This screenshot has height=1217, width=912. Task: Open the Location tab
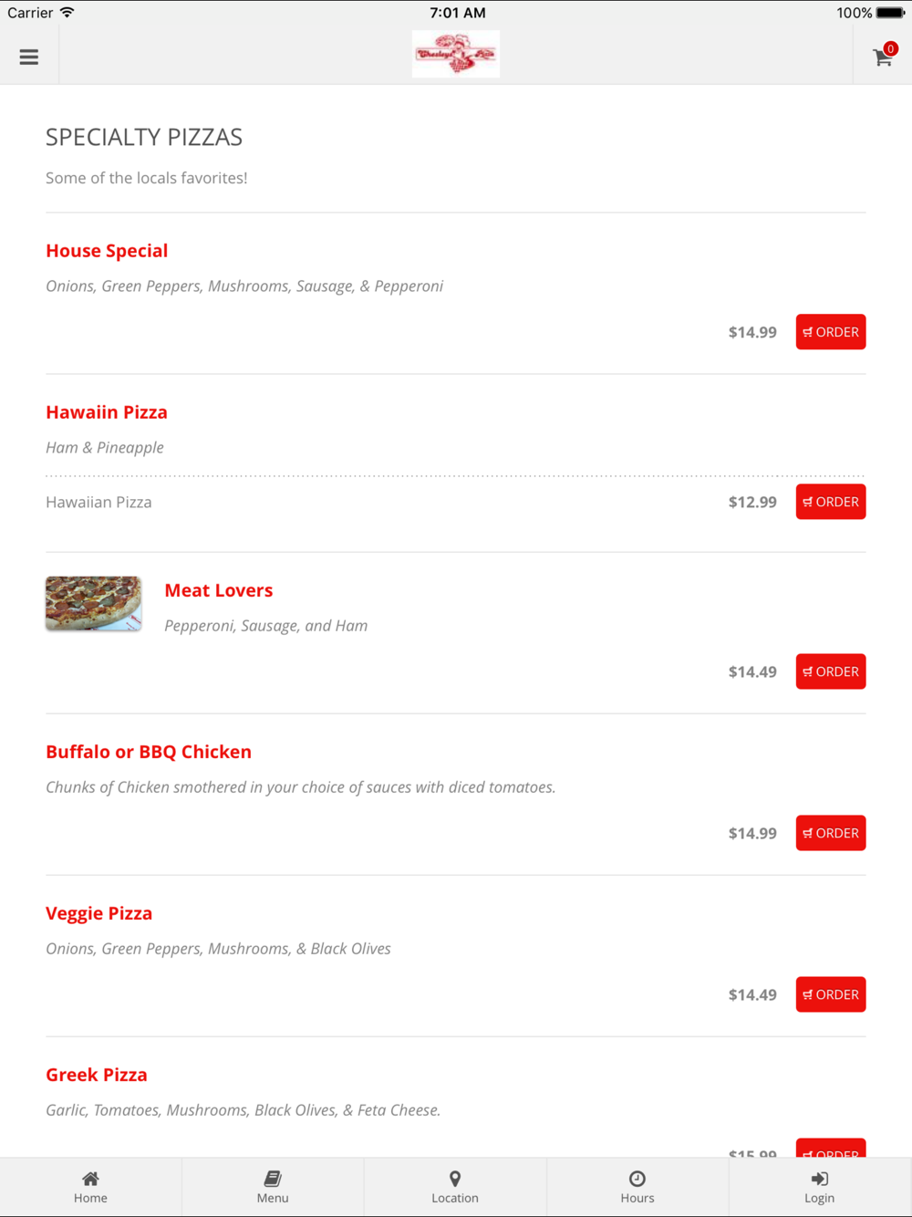[455, 1187]
